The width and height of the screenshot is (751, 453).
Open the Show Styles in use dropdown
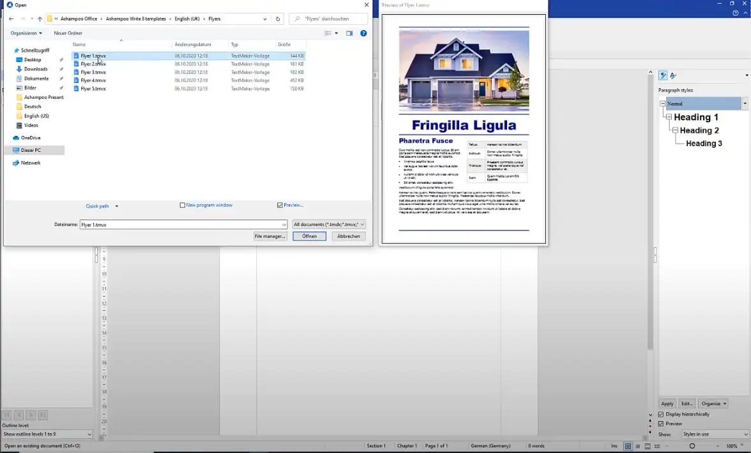[715, 434]
